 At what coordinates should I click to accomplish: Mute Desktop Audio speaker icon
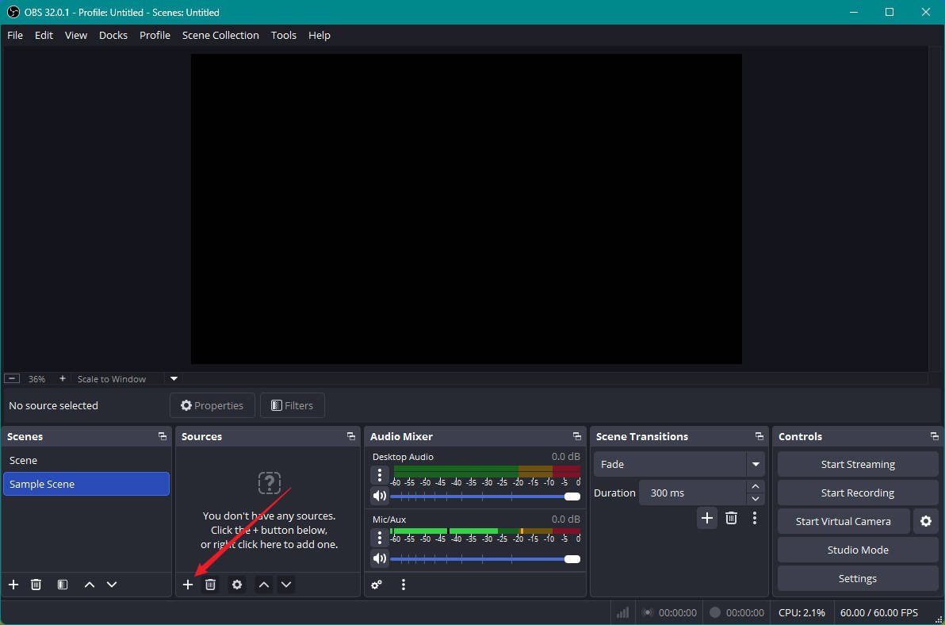(380, 496)
